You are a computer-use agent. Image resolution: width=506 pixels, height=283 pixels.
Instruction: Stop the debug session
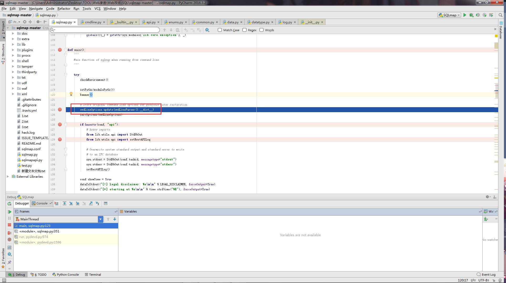tap(9, 225)
